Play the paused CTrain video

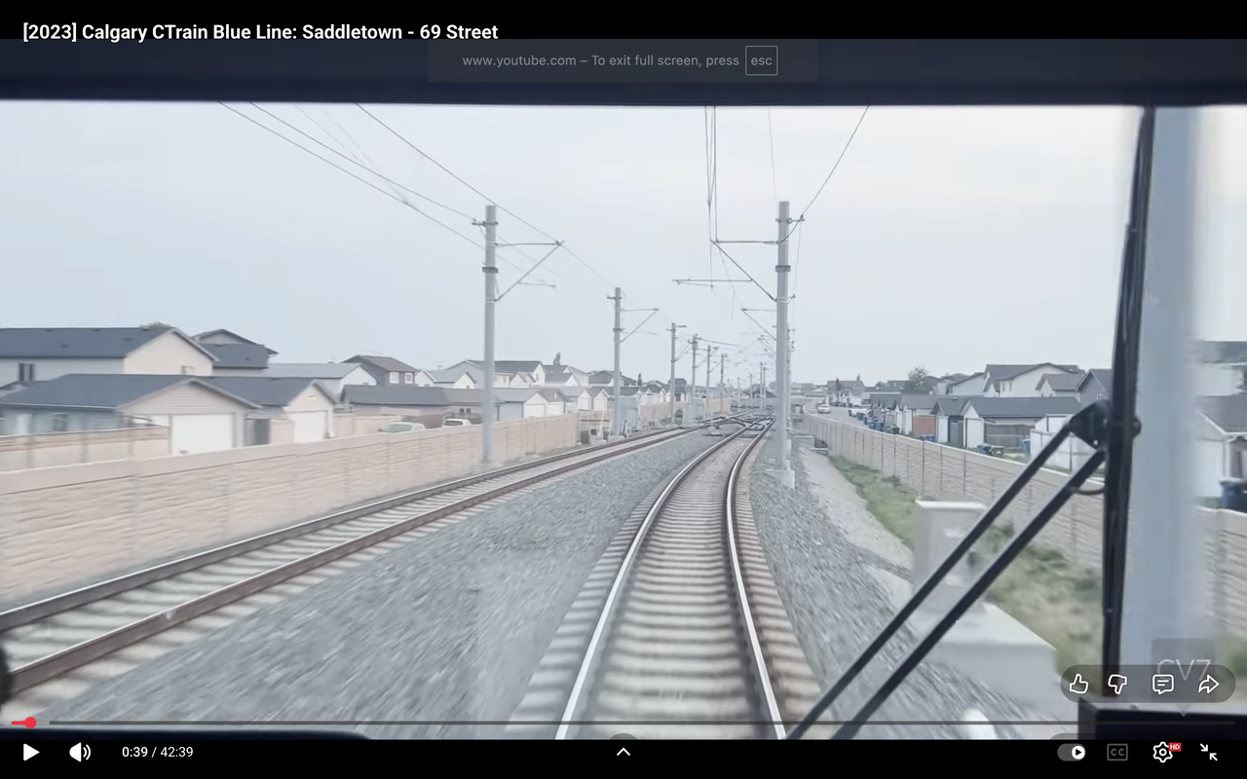(x=30, y=752)
